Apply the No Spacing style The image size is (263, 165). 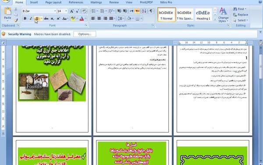pyautogui.click(x=185, y=15)
